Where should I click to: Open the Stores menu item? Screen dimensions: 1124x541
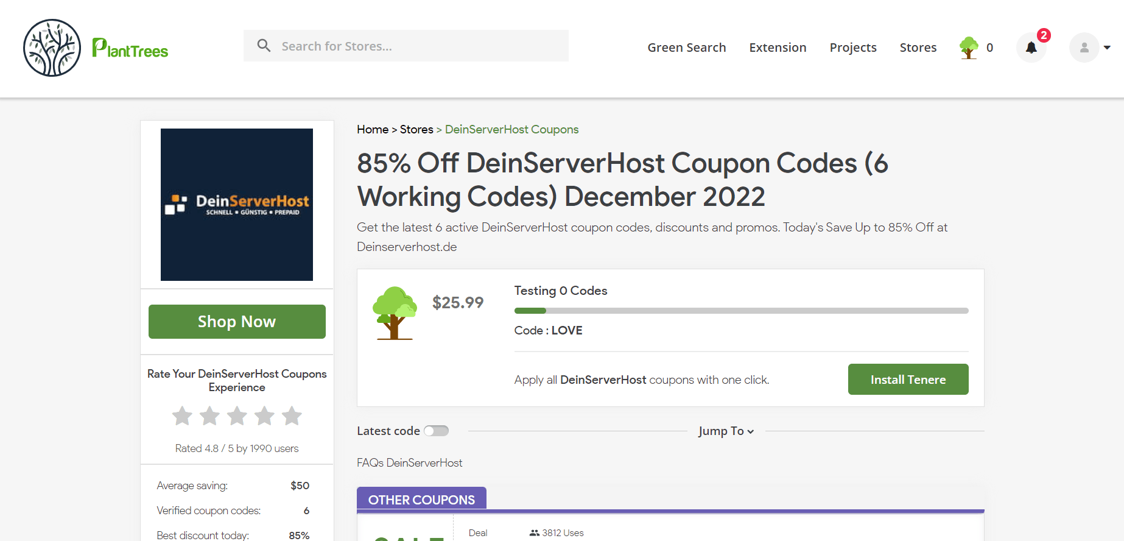click(x=918, y=48)
